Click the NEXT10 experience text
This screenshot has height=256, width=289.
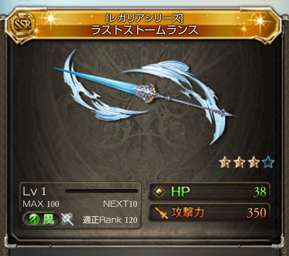tap(120, 204)
